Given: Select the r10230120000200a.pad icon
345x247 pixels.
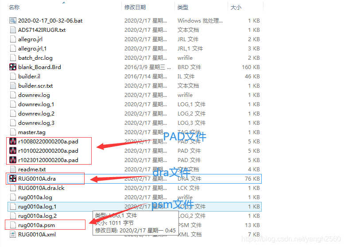Looking at the screenshot, I should [13, 160].
